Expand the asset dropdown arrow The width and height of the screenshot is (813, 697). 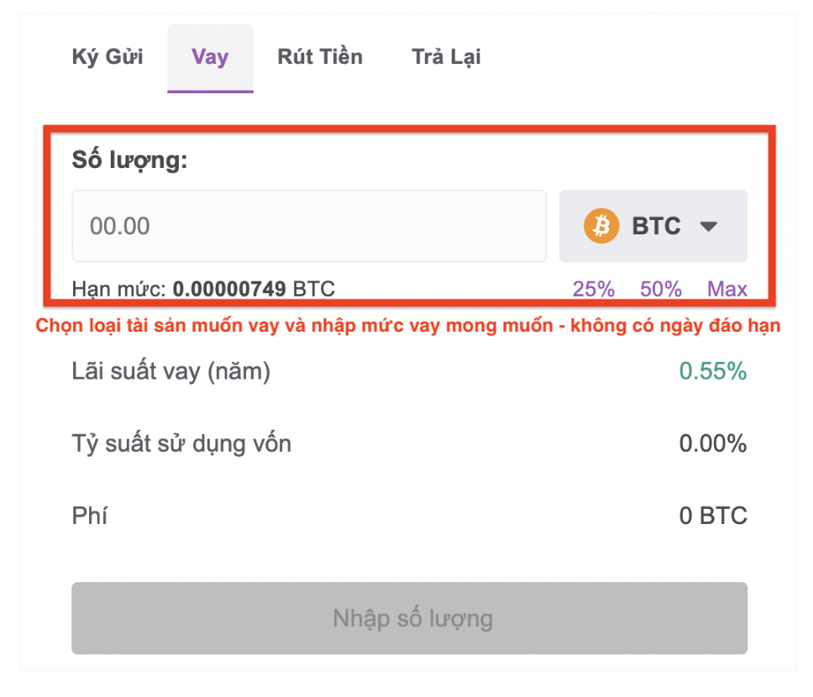(x=710, y=225)
